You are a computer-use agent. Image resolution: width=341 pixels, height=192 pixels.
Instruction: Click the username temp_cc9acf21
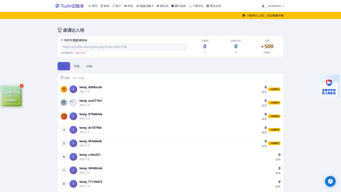[x=90, y=155]
